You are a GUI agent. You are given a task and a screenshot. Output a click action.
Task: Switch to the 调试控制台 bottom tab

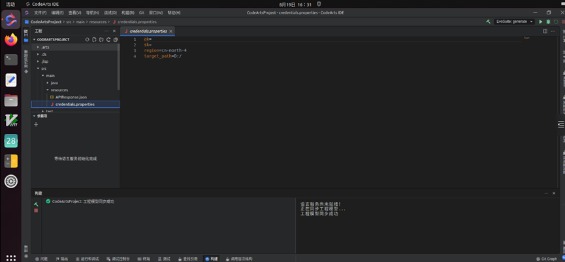click(118, 259)
